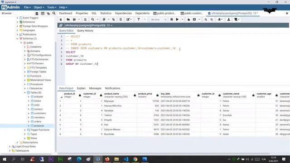The height and width of the screenshot is (163, 290).
Task: Open file with the folder toolbar icon
Action: coord(68,19)
